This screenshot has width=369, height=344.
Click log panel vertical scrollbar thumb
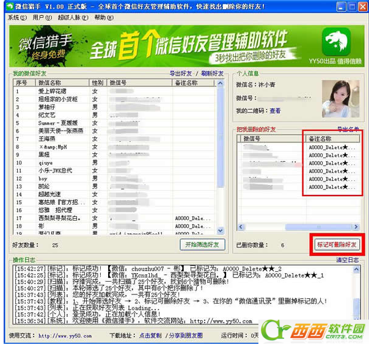click(357, 307)
